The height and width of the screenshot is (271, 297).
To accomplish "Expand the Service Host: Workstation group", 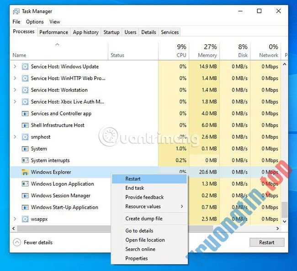I will tap(15, 90).
